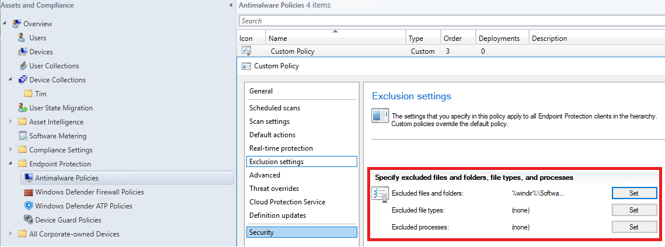Expand the Asset Intelligence folder
The width and height of the screenshot is (665, 247).
(11, 122)
